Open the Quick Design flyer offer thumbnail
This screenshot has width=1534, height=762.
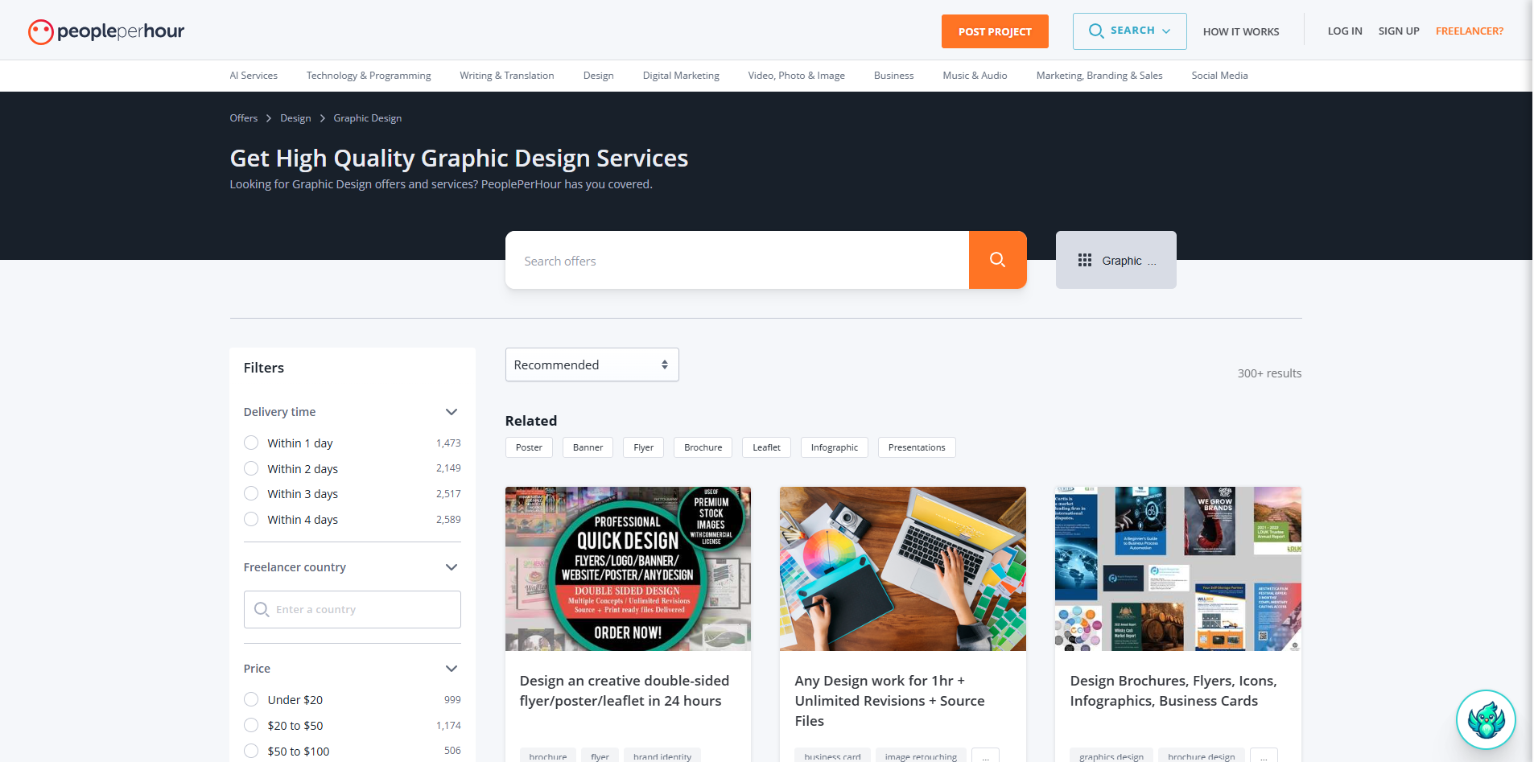[628, 568]
